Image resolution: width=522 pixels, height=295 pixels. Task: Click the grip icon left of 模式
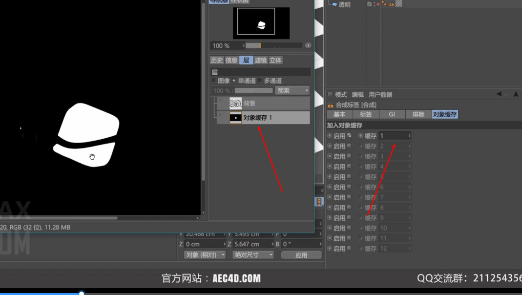click(330, 94)
